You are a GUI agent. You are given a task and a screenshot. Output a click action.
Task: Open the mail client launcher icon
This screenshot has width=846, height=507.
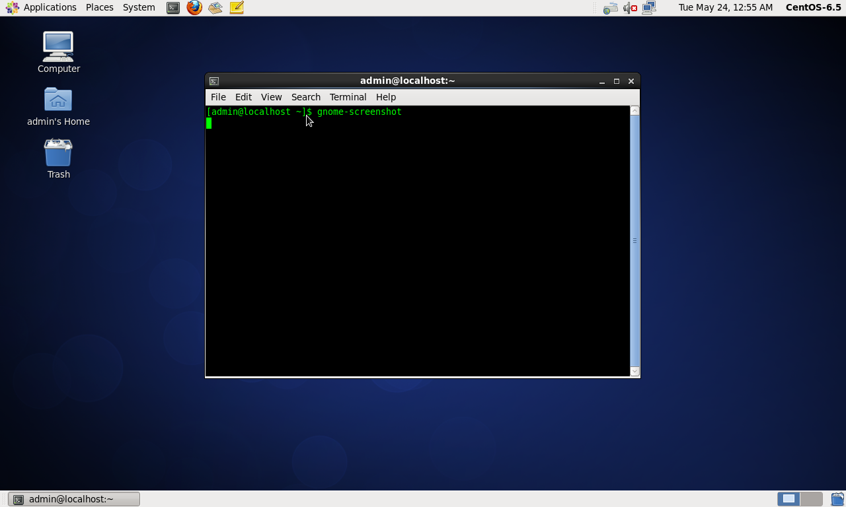pyautogui.click(x=215, y=8)
